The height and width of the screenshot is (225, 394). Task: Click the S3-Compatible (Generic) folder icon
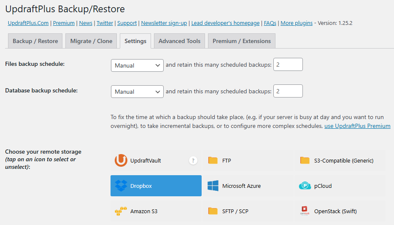(x=305, y=160)
